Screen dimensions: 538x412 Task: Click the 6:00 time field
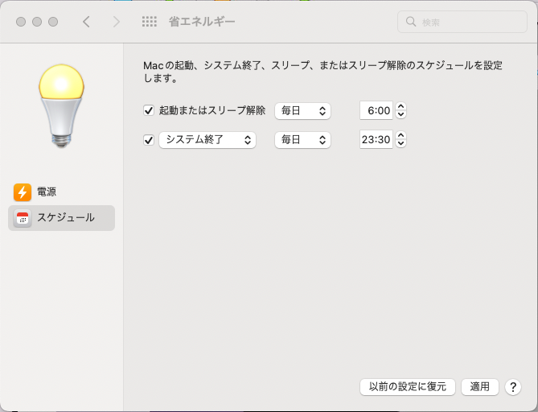[x=376, y=110]
